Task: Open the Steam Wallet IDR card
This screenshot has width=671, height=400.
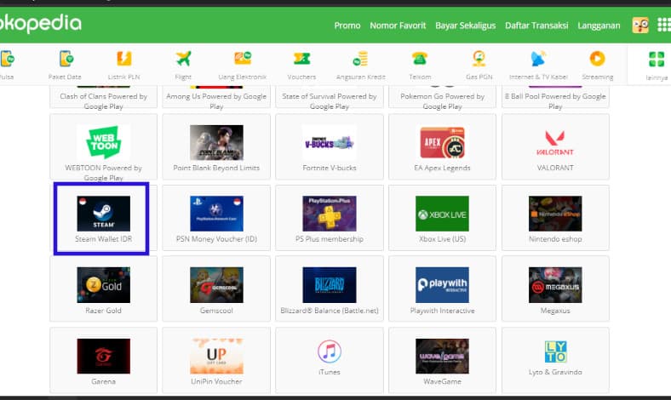Action: [103, 218]
